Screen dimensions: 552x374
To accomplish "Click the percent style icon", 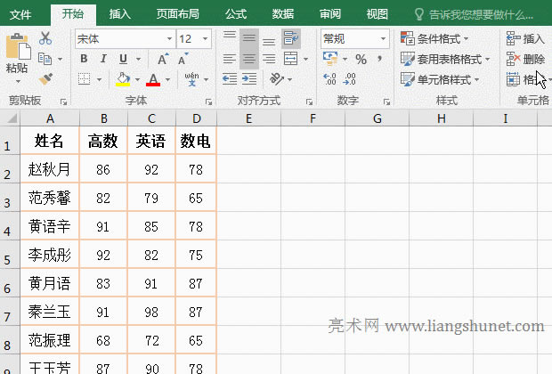I will pos(361,59).
